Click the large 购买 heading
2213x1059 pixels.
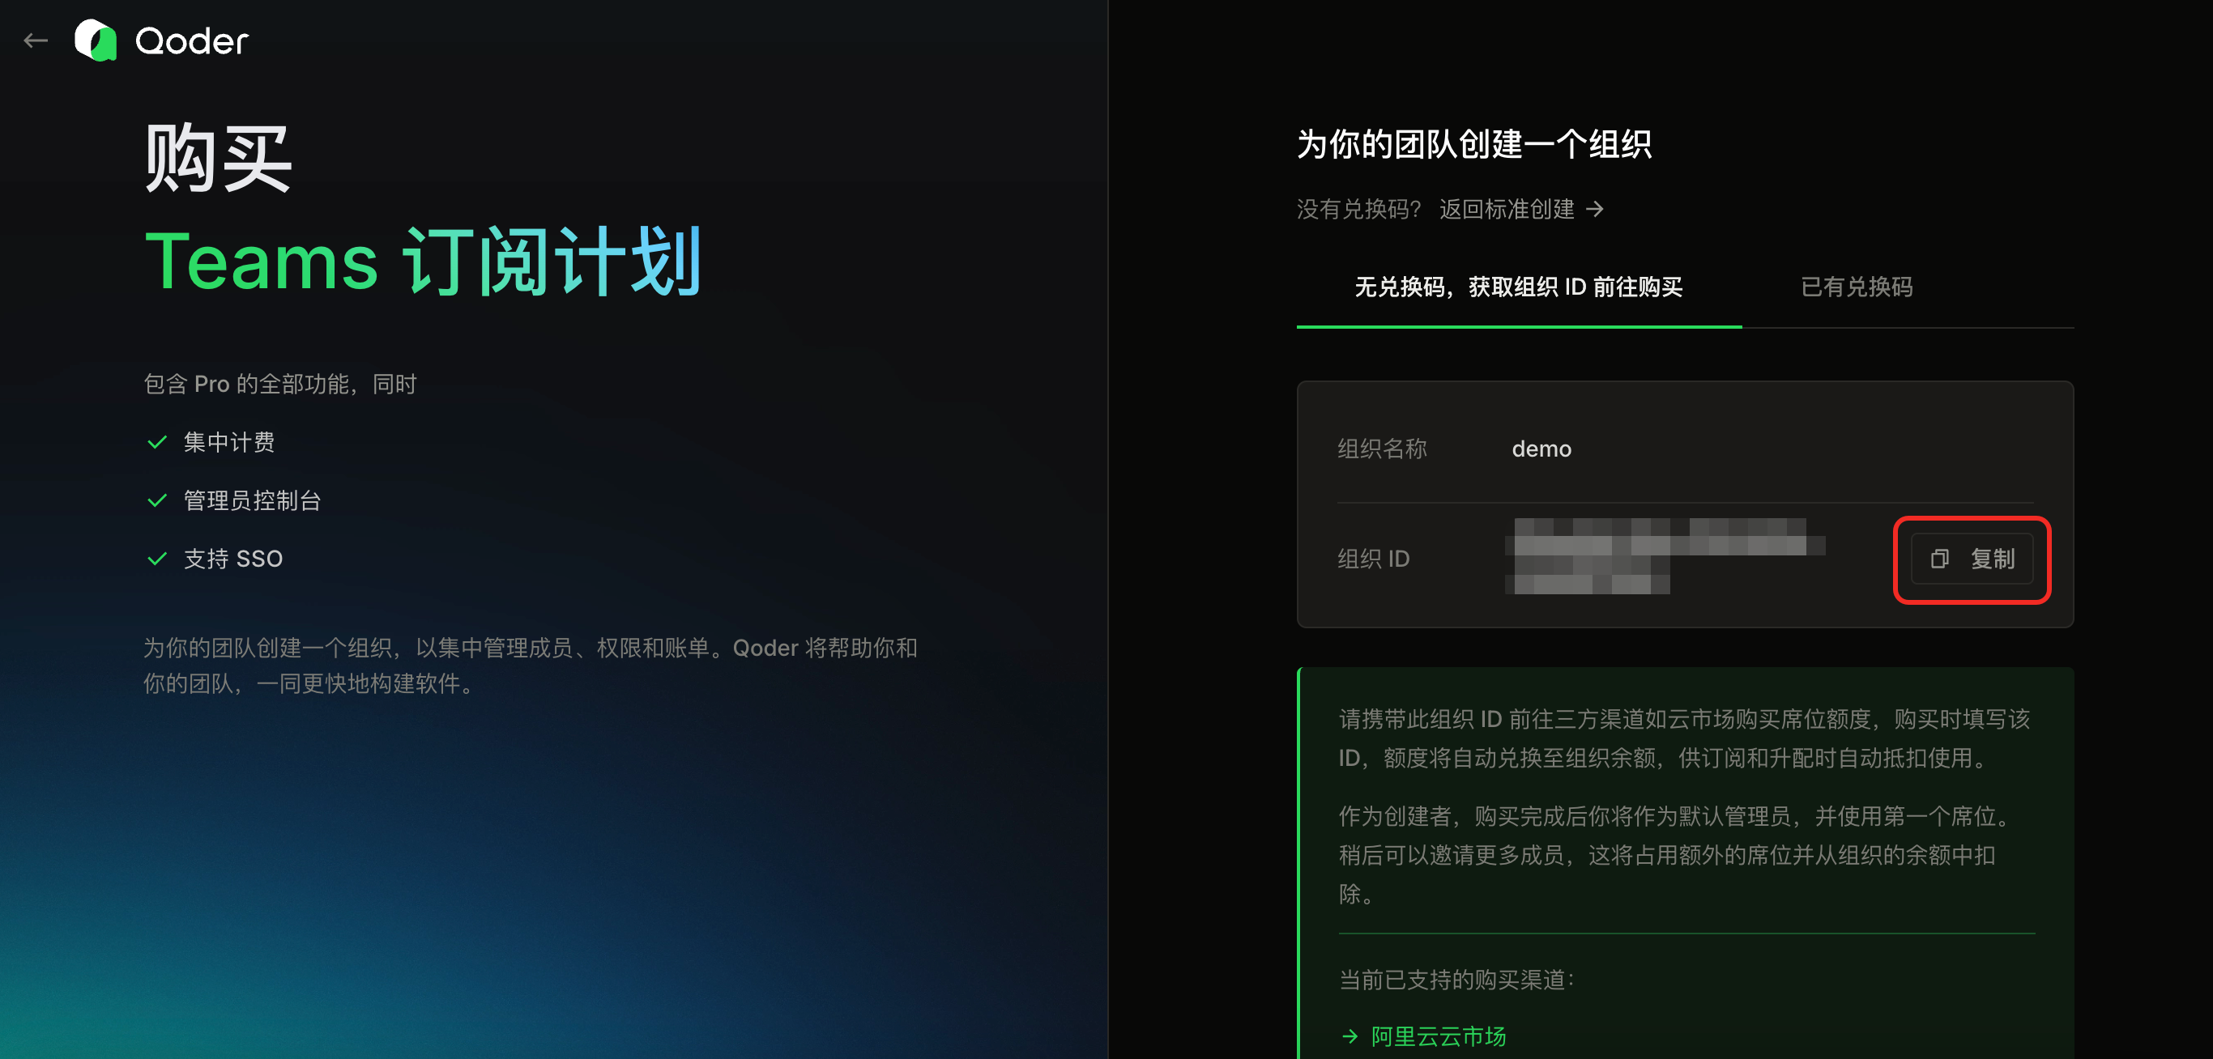point(218,158)
